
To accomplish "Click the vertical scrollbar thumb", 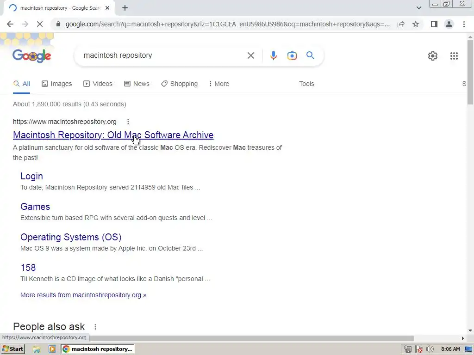I will [x=470, y=73].
